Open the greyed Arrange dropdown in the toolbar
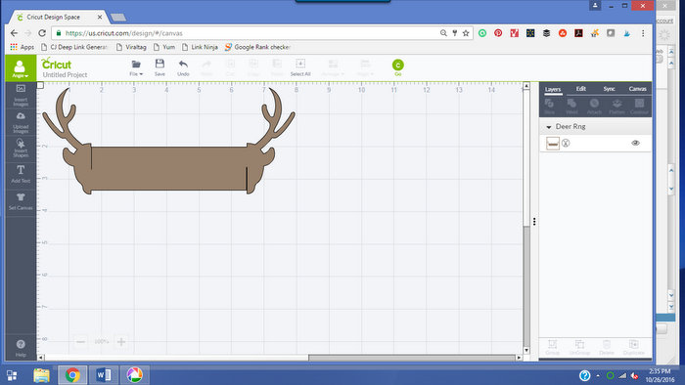 [333, 67]
